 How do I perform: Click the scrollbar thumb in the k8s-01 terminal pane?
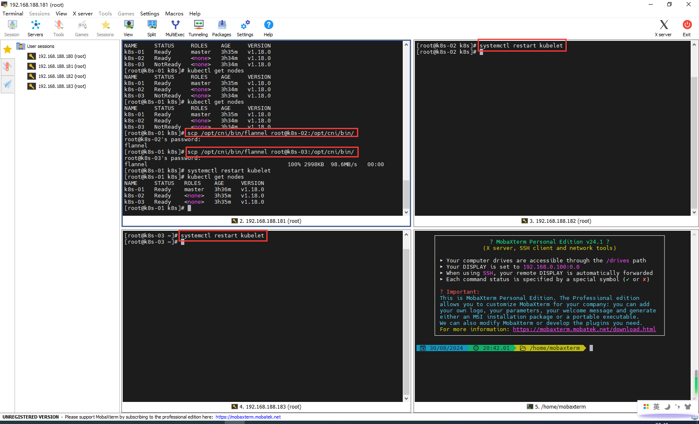(x=407, y=194)
